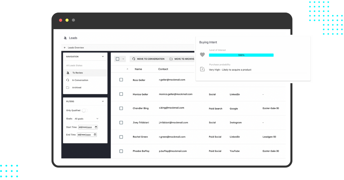Open the calendar picker in Start Time field
344x180 pixels.
click(96, 127)
